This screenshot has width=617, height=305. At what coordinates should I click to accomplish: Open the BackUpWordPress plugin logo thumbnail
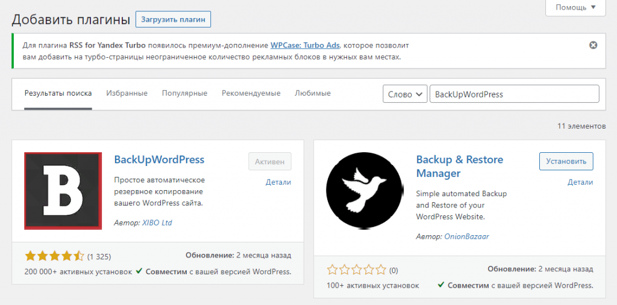tap(63, 191)
